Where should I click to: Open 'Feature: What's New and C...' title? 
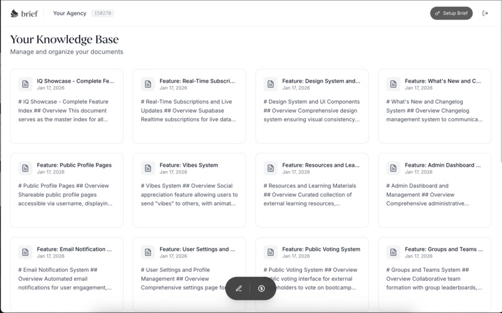(443, 81)
